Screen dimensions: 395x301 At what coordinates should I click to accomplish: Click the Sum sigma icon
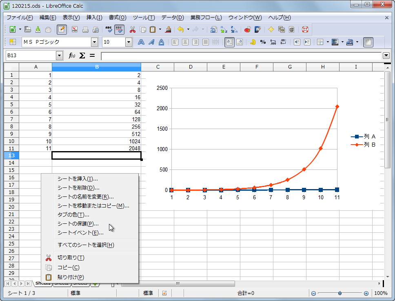pos(82,56)
